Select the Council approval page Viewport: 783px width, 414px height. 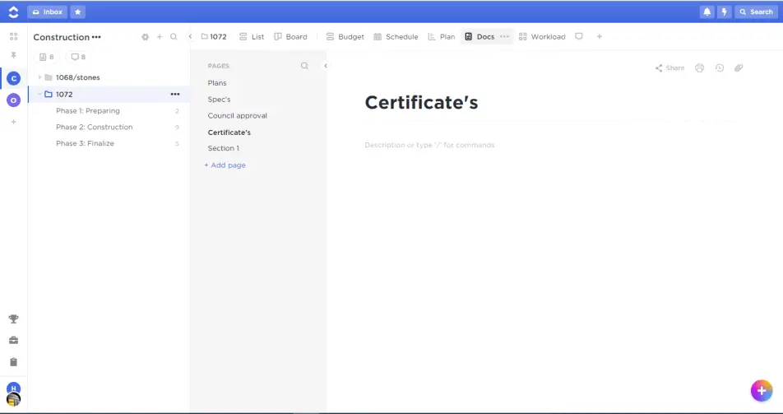[x=237, y=116]
